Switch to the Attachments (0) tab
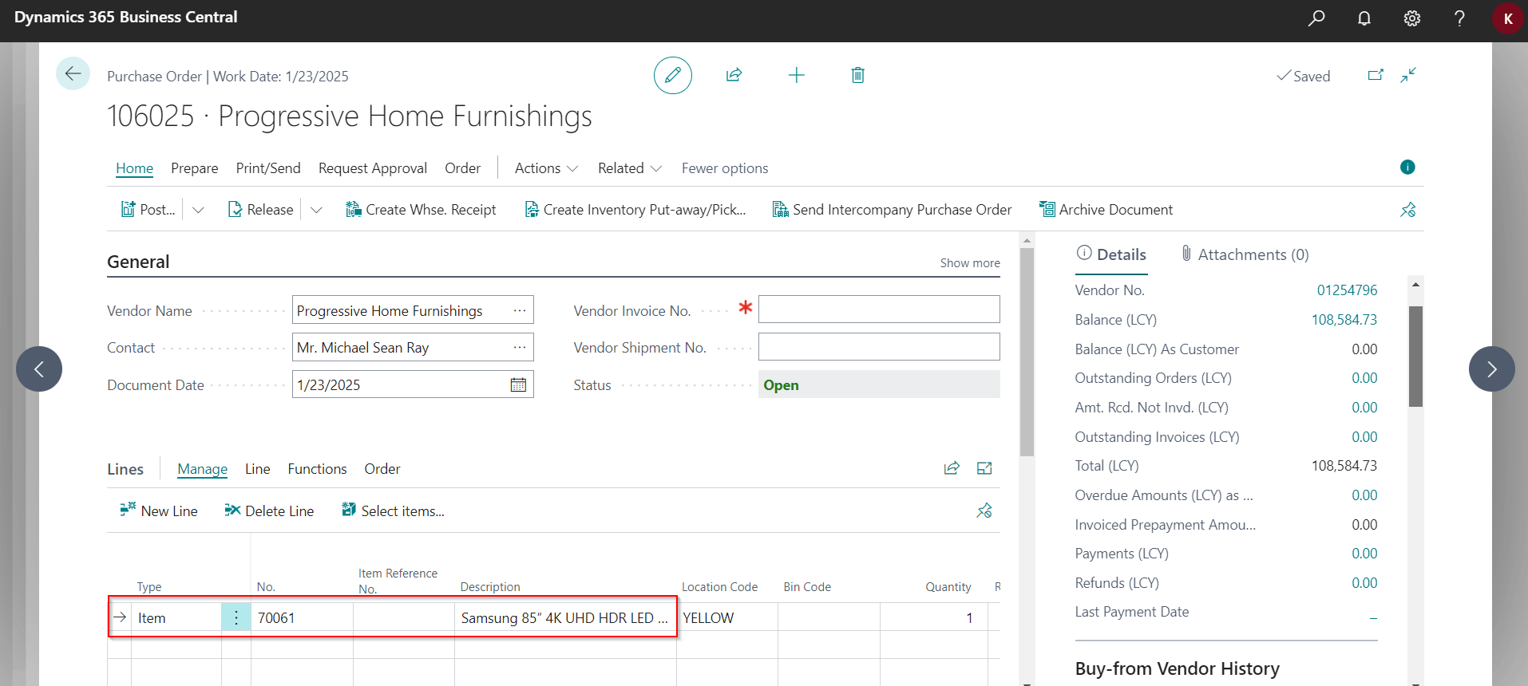 coord(1245,254)
